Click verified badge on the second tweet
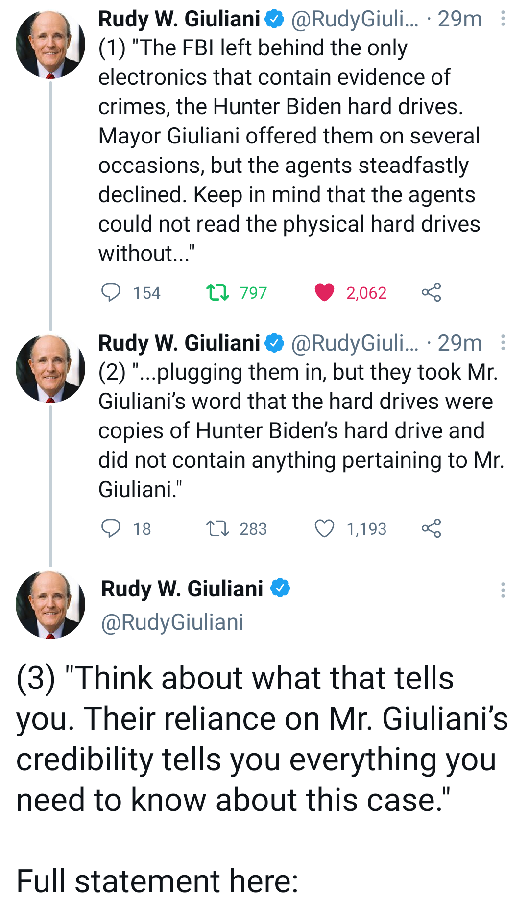The image size is (529, 902). click(x=274, y=343)
